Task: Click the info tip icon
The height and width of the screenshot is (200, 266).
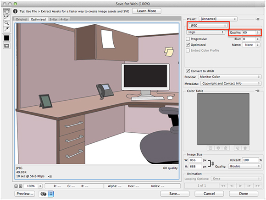Action: click(15, 11)
